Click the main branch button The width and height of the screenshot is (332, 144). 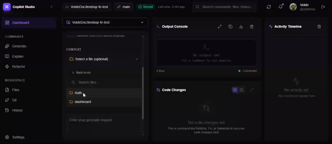[x=123, y=7]
